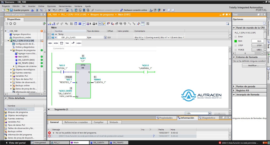Open the Herramientas menu
The width and height of the screenshot is (270, 145).
coord(65,6)
